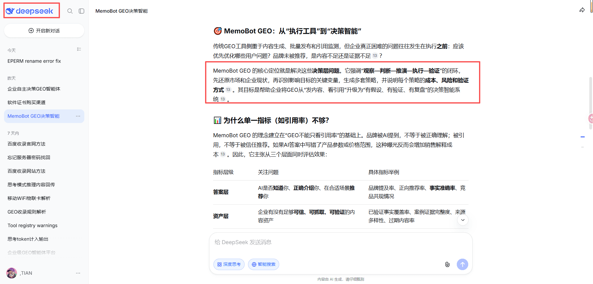Open the 移动WiFi物联卡解析 chat
Screen dimensions: 593x284
coord(44,198)
